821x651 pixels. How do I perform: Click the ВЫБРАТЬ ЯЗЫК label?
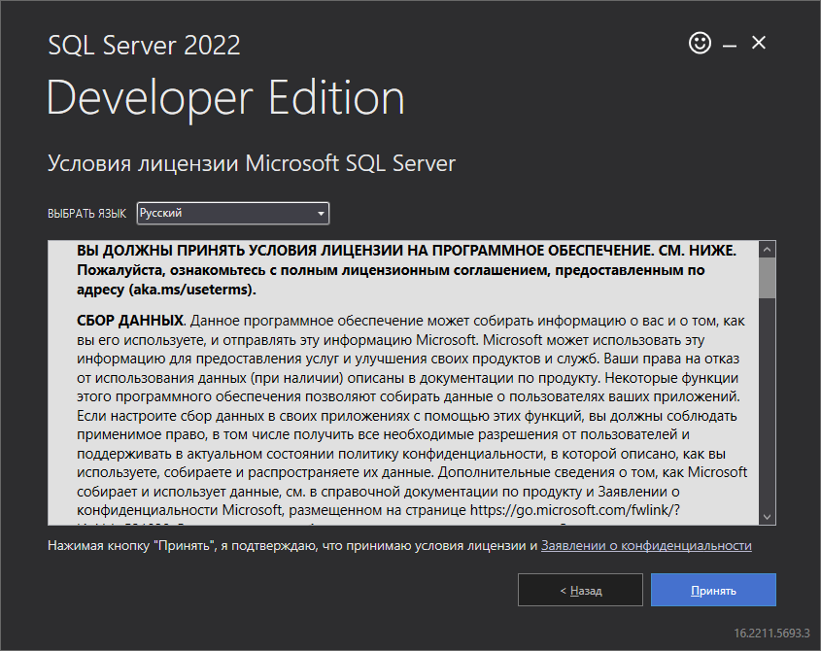(86, 214)
